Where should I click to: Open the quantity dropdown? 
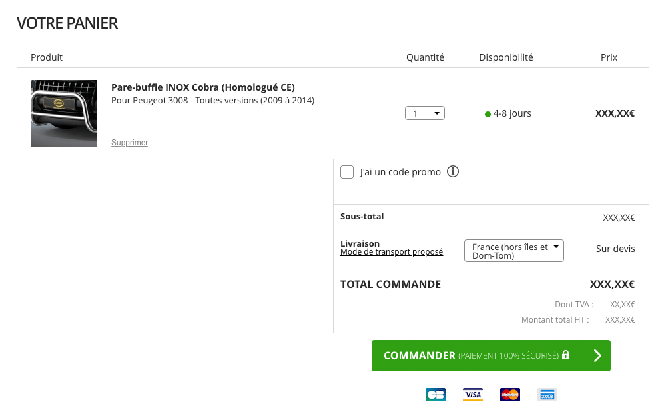pyautogui.click(x=425, y=113)
